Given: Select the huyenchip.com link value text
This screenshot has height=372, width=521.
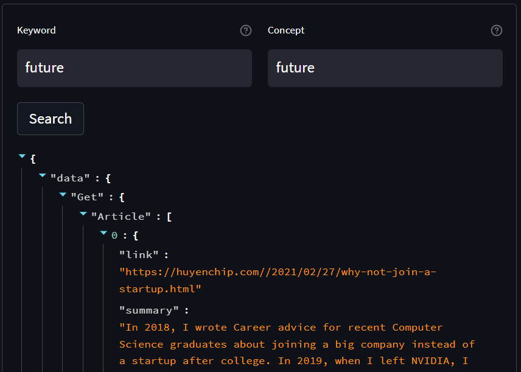Looking at the screenshot, I should [278, 281].
